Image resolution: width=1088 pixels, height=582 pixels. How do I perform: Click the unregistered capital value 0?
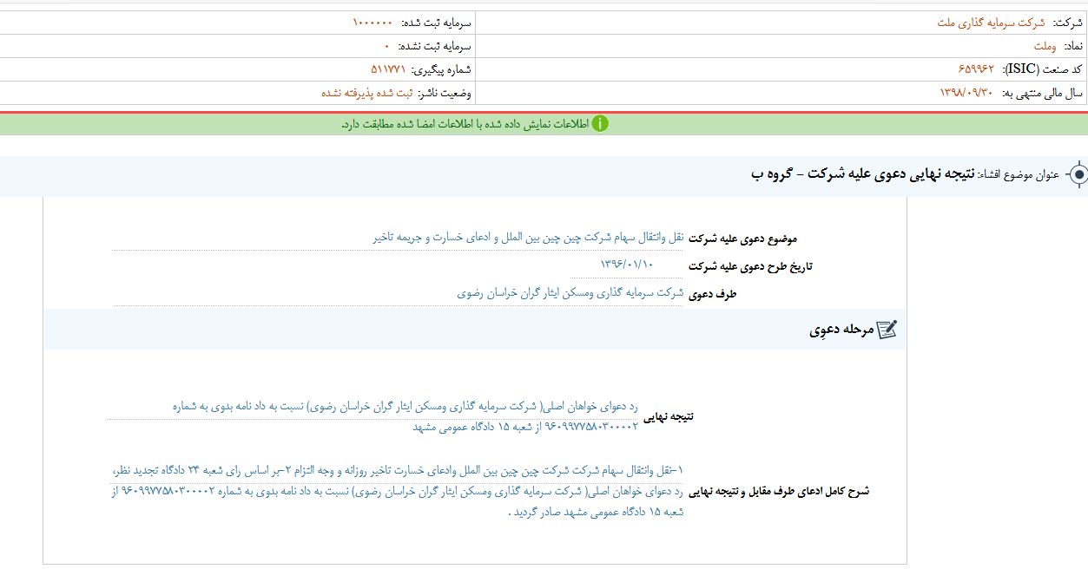click(x=386, y=46)
